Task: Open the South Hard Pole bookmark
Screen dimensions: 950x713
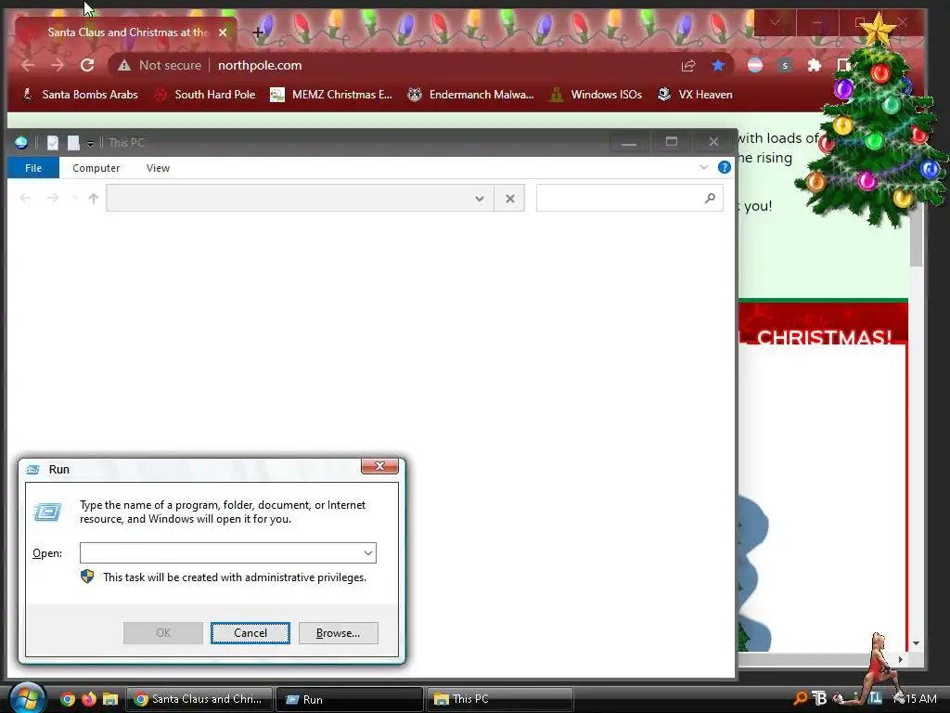Action: coord(205,95)
